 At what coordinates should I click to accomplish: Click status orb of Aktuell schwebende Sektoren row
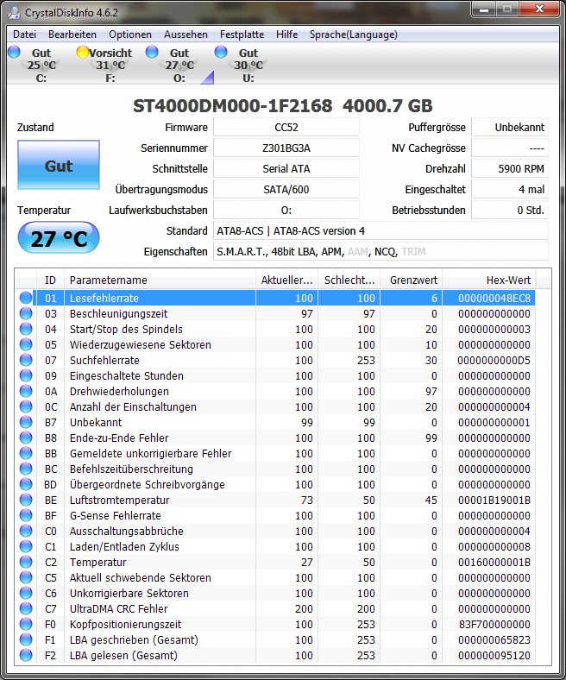(26, 577)
